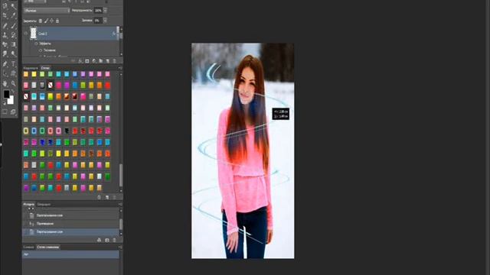Open the layer opacity slider arrow

105,11
